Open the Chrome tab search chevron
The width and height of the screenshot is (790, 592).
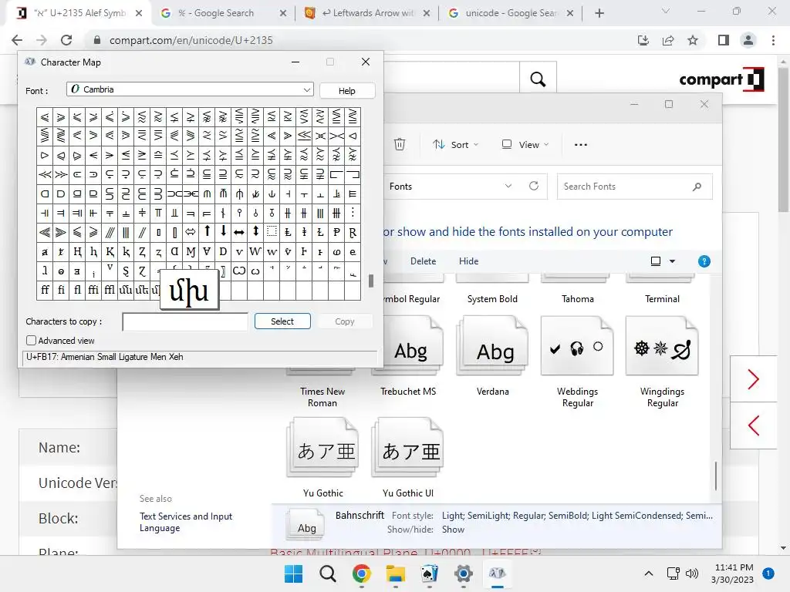666,11
